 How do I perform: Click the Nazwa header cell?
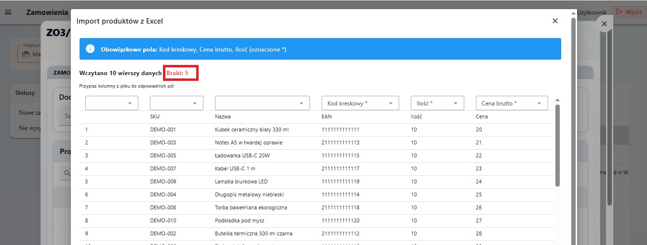click(x=223, y=116)
